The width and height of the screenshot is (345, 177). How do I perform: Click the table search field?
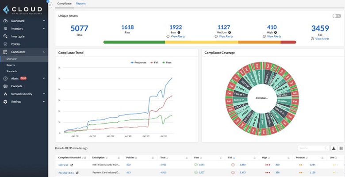point(312,148)
